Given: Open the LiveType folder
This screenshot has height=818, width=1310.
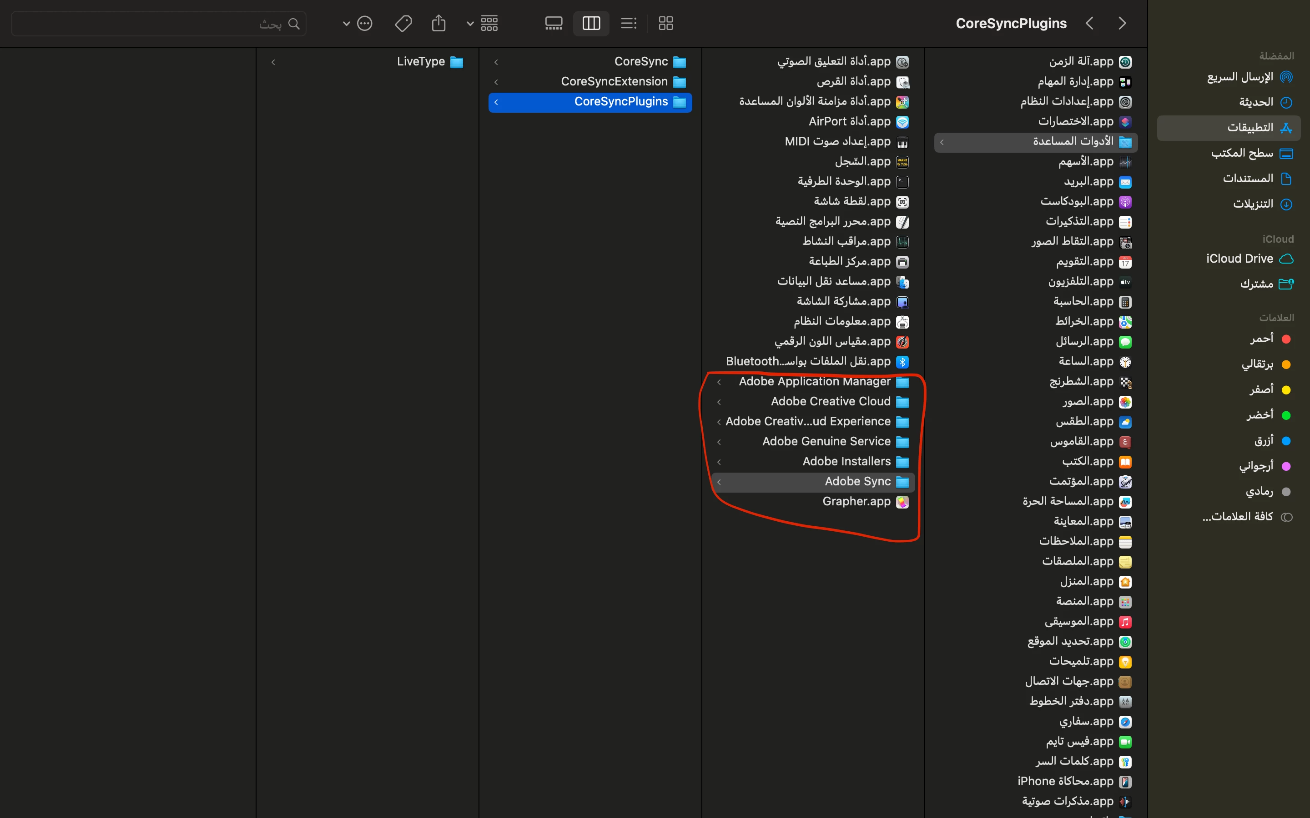Looking at the screenshot, I should pos(421,62).
